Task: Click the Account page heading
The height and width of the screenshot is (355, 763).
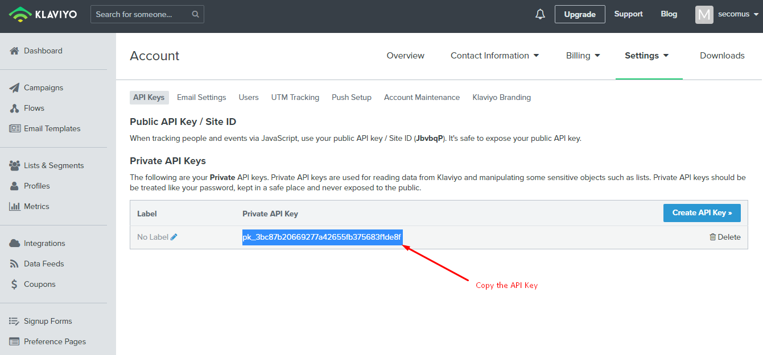Action: 155,56
